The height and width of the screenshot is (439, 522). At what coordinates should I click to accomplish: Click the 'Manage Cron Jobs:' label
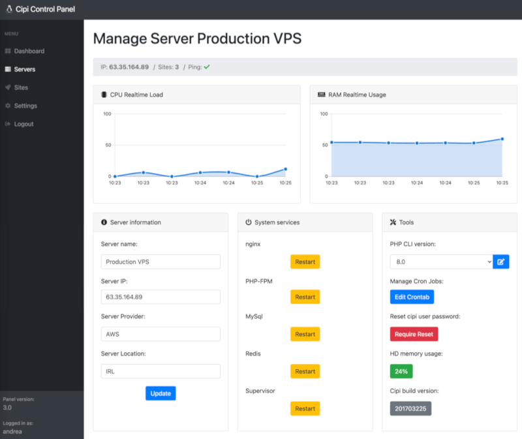pyautogui.click(x=416, y=281)
